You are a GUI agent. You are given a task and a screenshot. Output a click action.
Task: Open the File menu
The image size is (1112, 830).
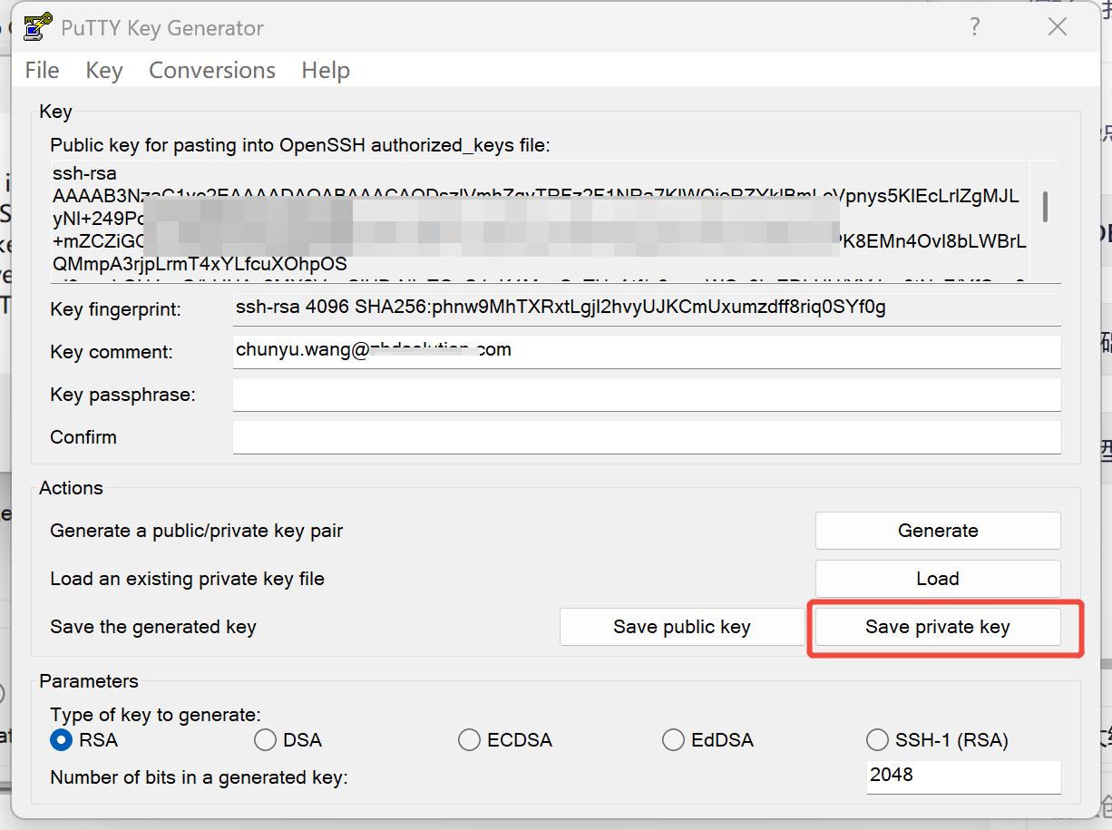click(x=43, y=71)
